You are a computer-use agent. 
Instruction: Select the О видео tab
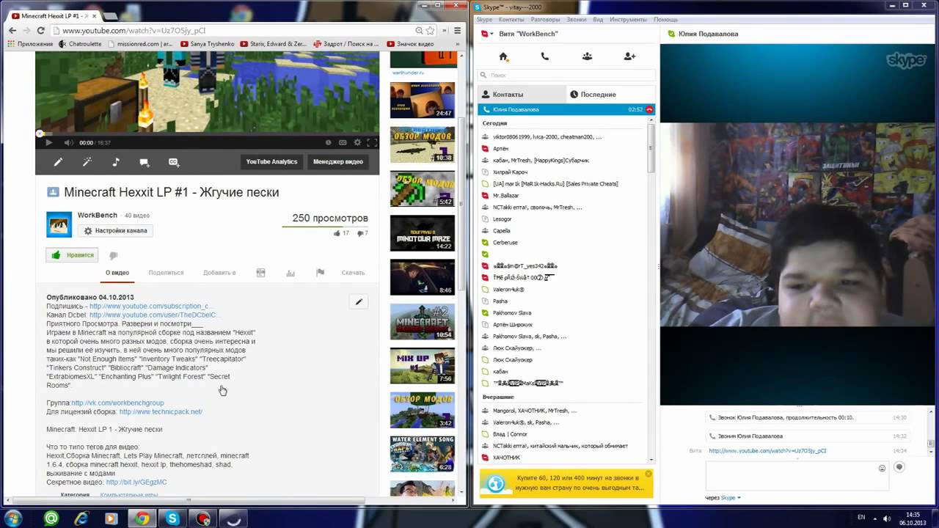117,273
